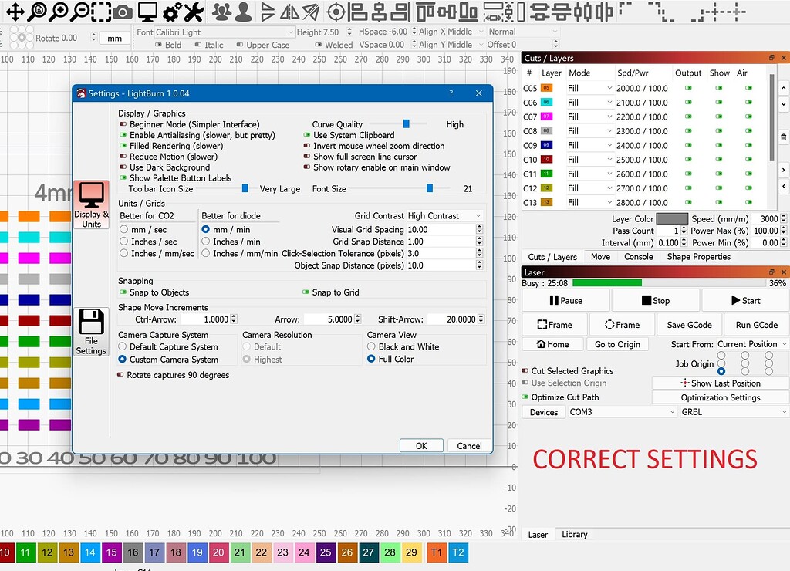Click the ungroup single-person icon
Viewport: 790px width, 571px height.
[x=243, y=12]
